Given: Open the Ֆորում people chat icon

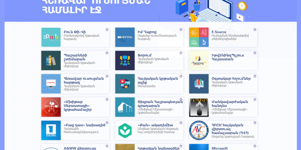Looking at the screenshot, I should (x=125, y=60).
